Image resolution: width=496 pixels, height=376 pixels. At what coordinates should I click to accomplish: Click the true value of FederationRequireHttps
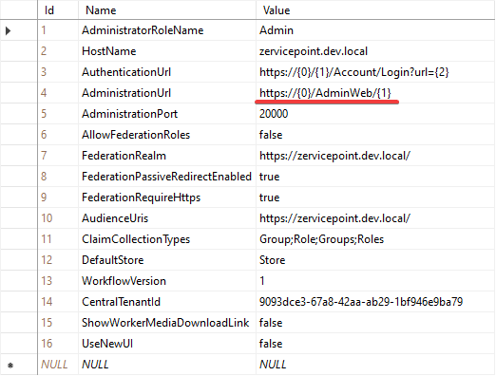375,197
